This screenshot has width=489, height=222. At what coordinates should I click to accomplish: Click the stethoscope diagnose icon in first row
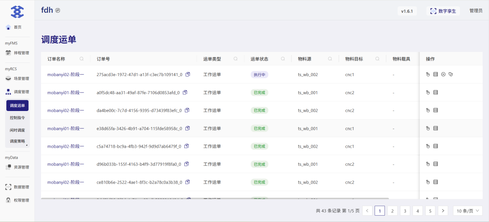click(x=451, y=74)
